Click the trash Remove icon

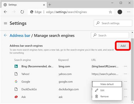[96, 96]
